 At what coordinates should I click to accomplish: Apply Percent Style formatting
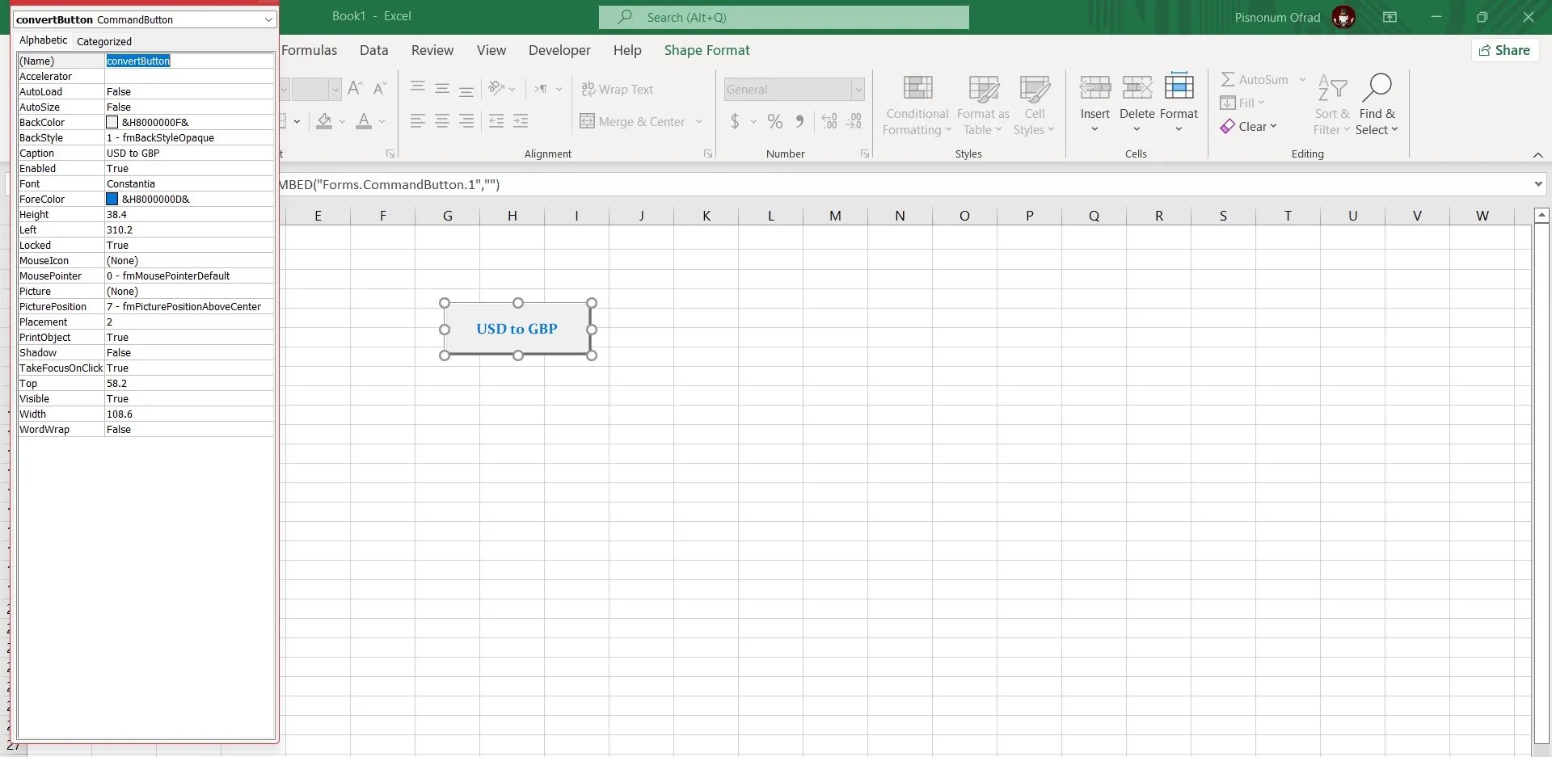(x=774, y=121)
